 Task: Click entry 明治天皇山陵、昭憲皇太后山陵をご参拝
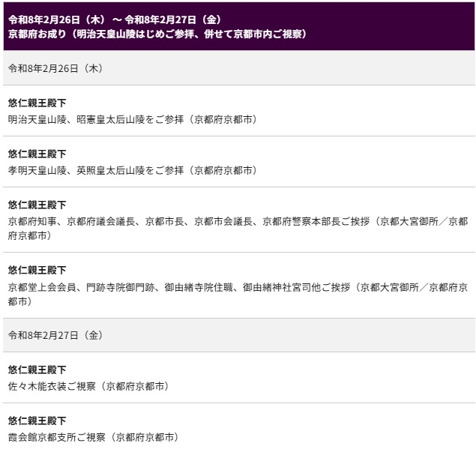tap(133, 120)
